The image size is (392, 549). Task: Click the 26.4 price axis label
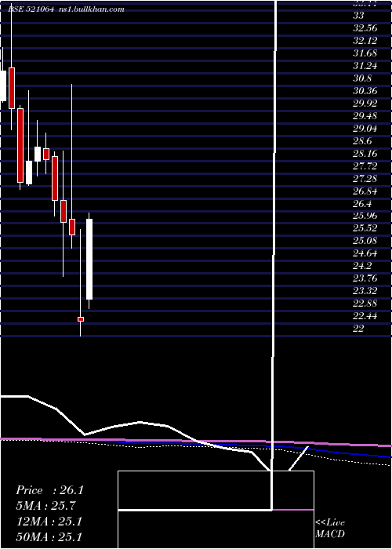[362, 204]
